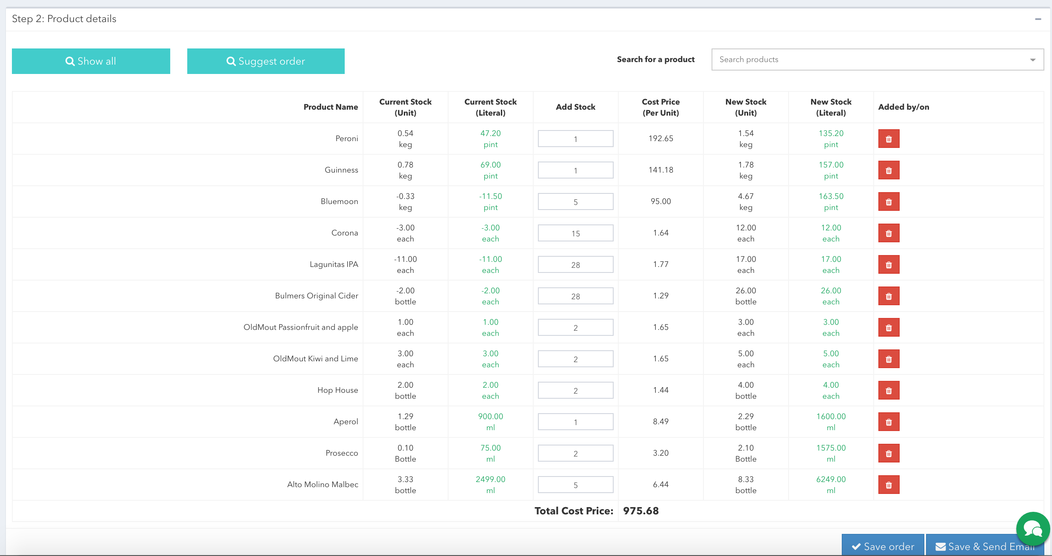Viewport: 1052px width, 556px height.
Task: Click the Corona Add Stock input
Action: click(575, 233)
